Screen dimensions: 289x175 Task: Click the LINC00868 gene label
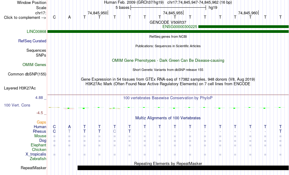point(36,32)
